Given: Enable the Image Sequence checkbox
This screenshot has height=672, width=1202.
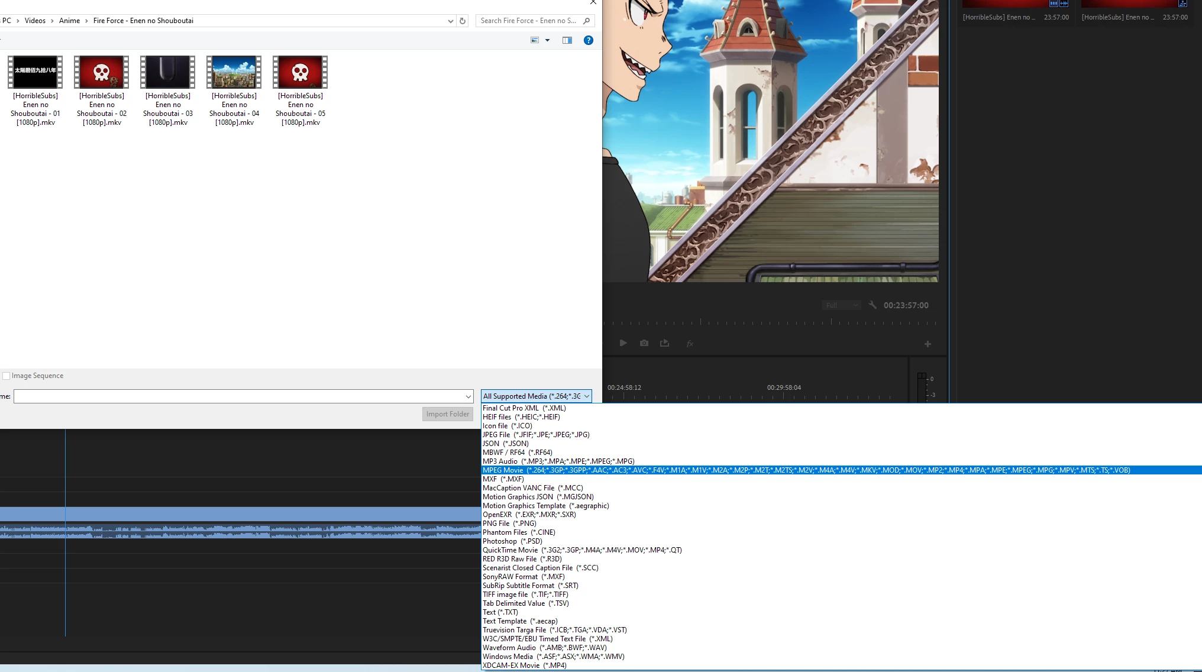Looking at the screenshot, I should 7,376.
